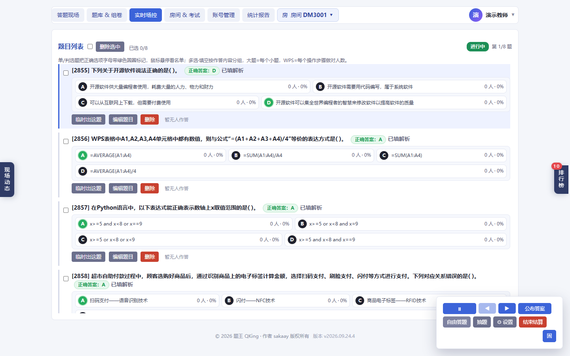Open the 演 user avatar
The height and width of the screenshot is (356, 570).
tap(476, 15)
